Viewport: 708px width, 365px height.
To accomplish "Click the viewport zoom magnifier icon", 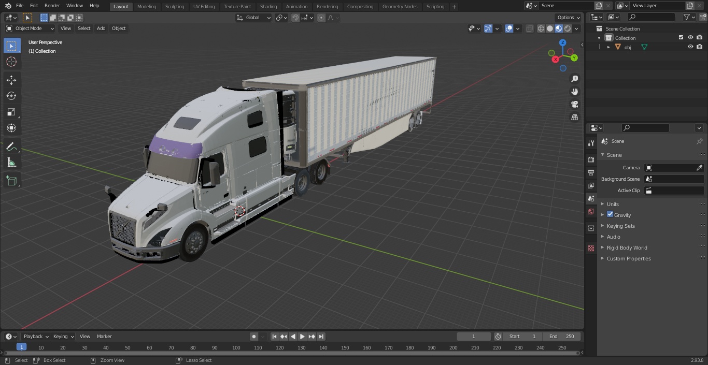I will coord(574,79).
